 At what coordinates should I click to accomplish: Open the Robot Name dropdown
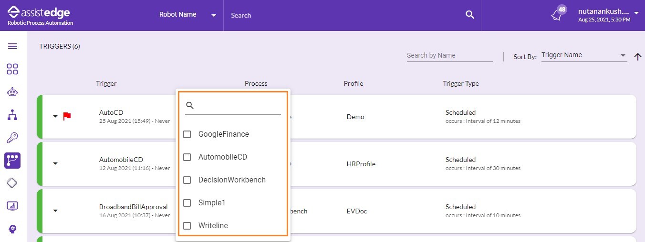coord(188,15)
